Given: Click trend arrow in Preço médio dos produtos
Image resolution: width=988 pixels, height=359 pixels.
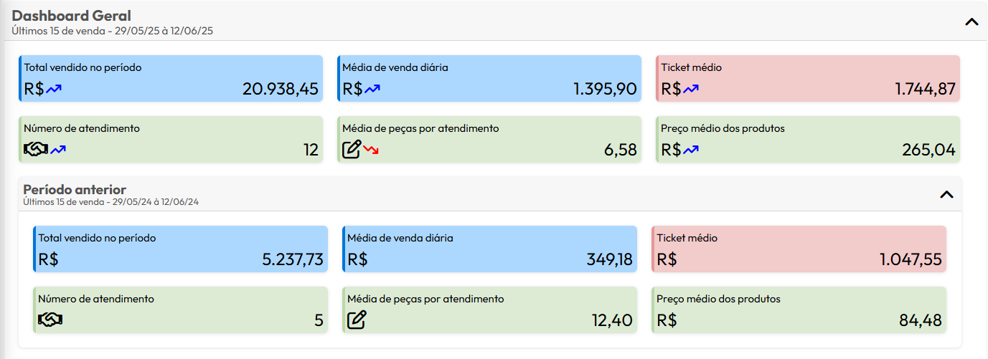Looking at the screenshot, I should click(x=690, y=150).
